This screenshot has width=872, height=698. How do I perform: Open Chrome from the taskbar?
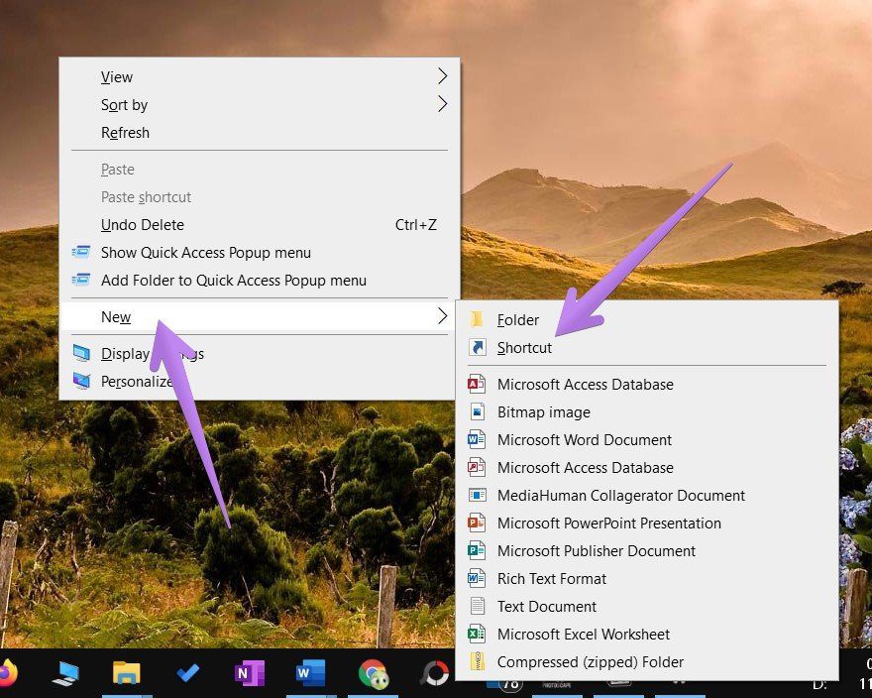tap(373, 674)
